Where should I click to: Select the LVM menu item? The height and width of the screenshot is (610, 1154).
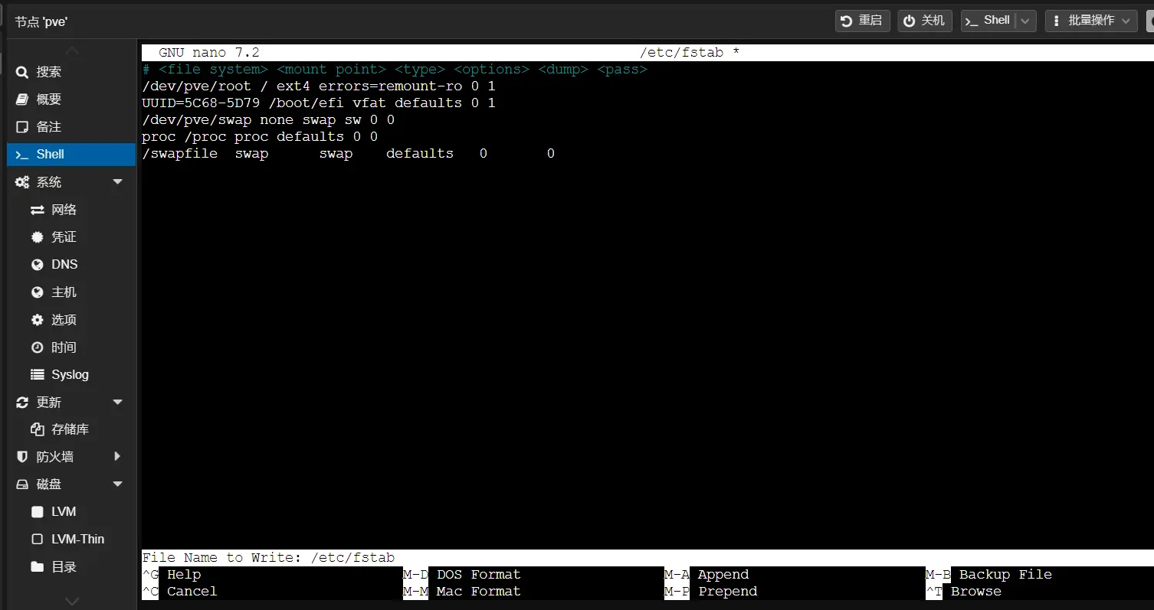[x=64, y=512]
